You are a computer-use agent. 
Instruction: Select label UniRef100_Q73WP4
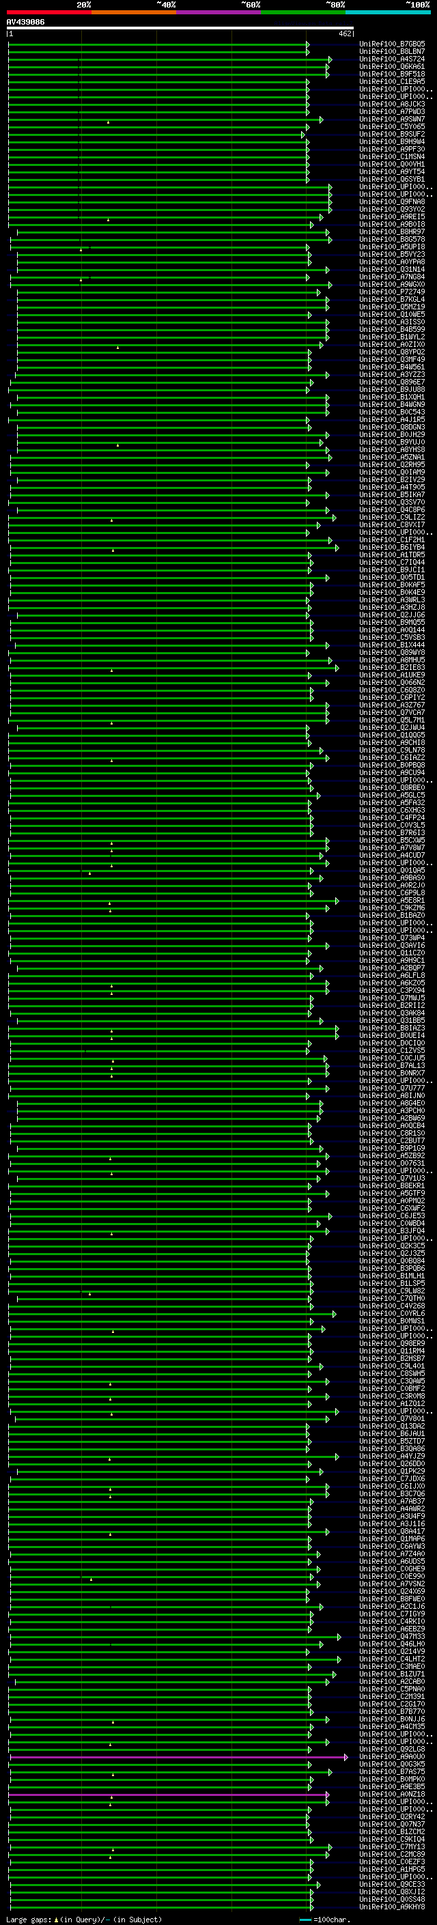click(392, 938)
